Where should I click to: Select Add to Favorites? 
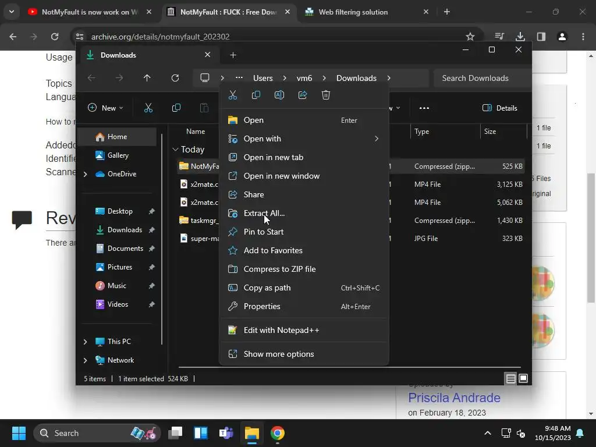304,250
